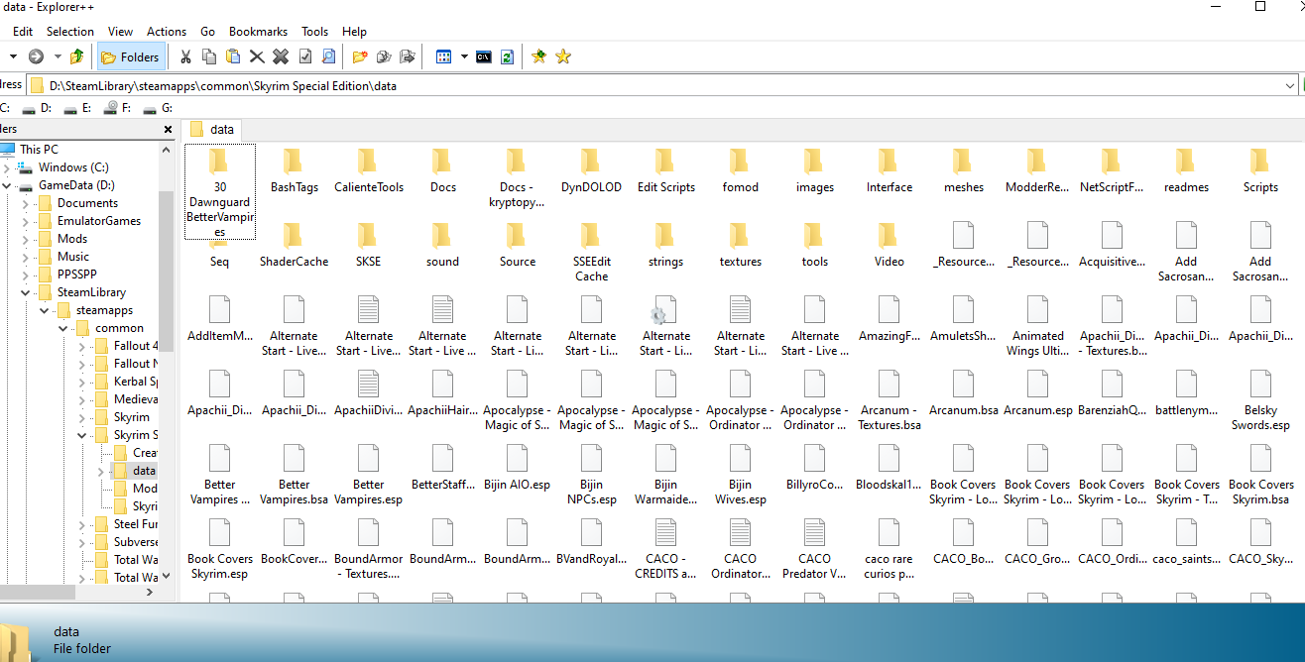Refresh the current folder listing
1305x662 pixels.
point(508,56)
